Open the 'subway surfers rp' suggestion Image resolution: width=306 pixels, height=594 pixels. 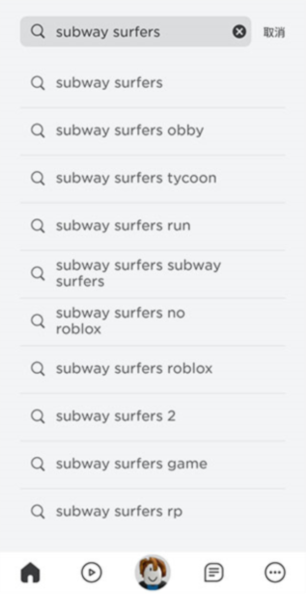click(x=119, y=511)
